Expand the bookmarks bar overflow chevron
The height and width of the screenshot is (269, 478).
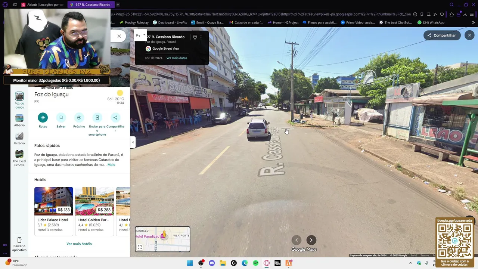tap(474, 22)
